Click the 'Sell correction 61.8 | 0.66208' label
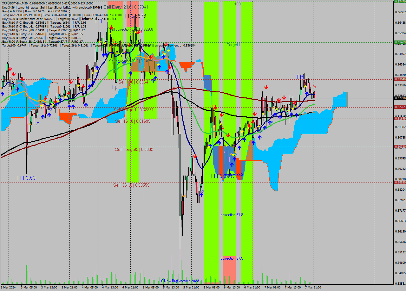 (x=131, y=29)
